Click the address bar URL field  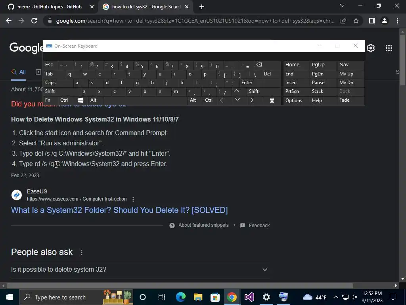(x=195, y=21)
